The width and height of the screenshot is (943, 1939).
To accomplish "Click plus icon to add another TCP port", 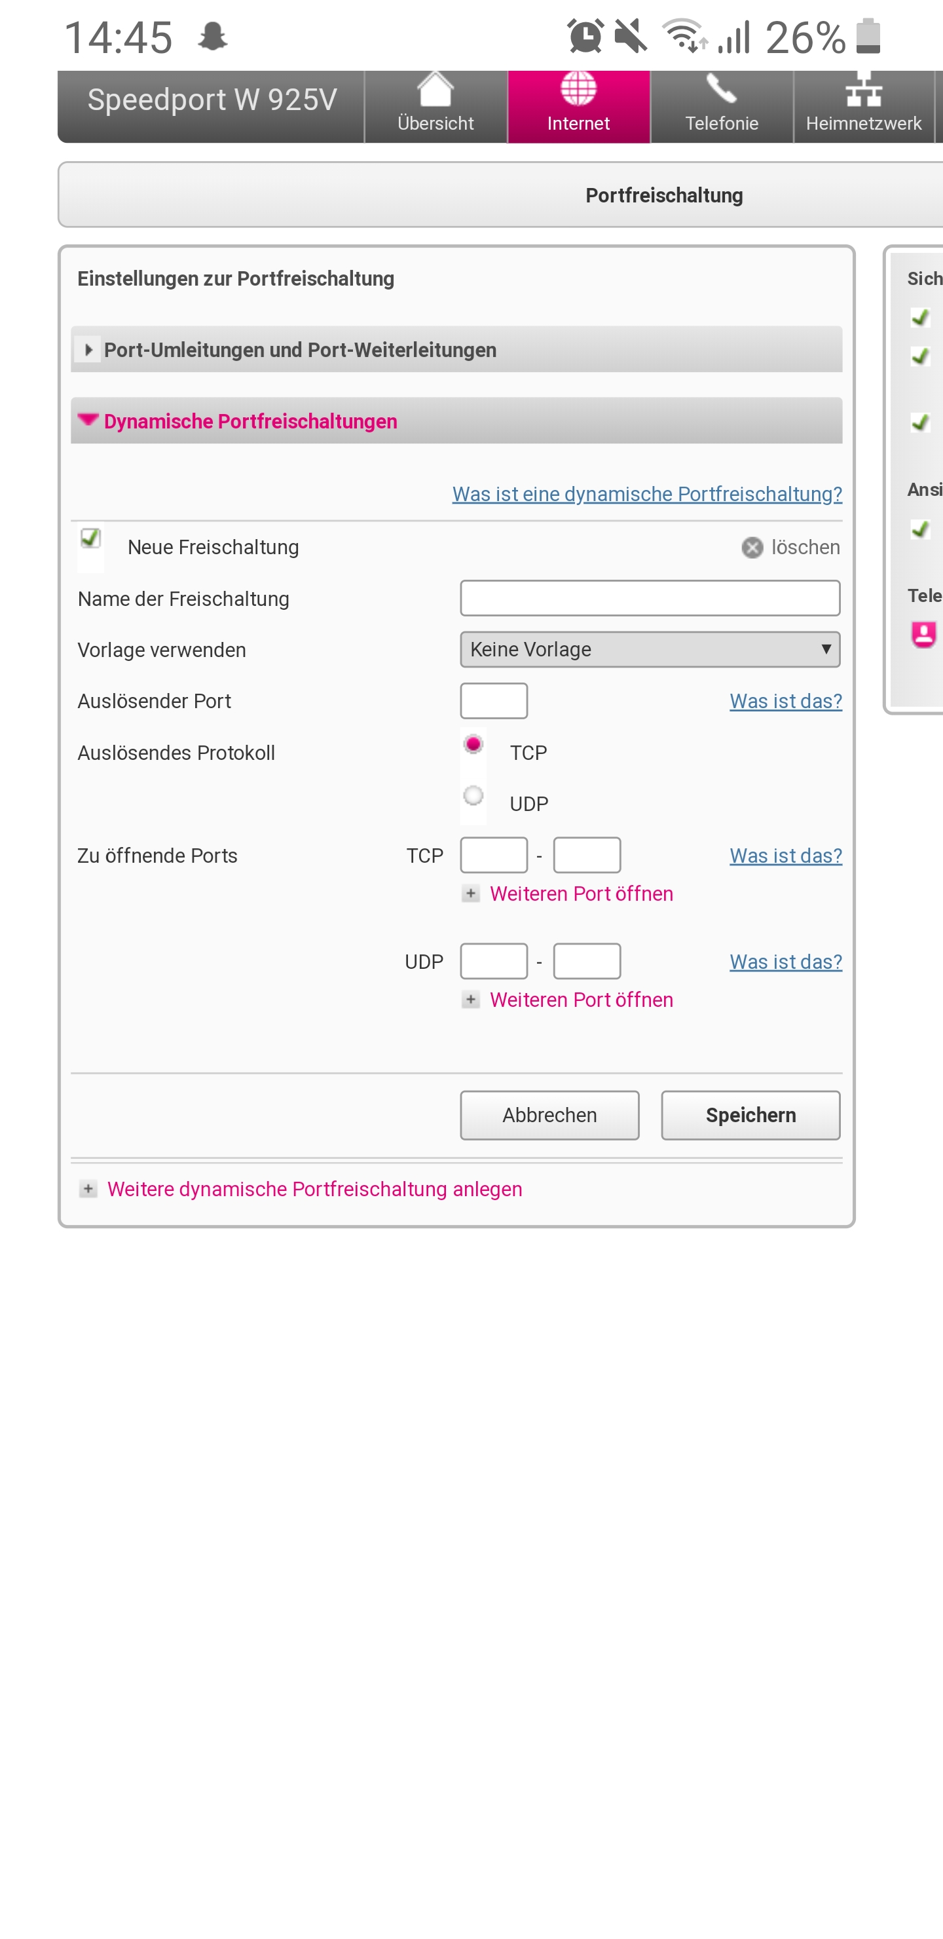I will coord(470,894).
